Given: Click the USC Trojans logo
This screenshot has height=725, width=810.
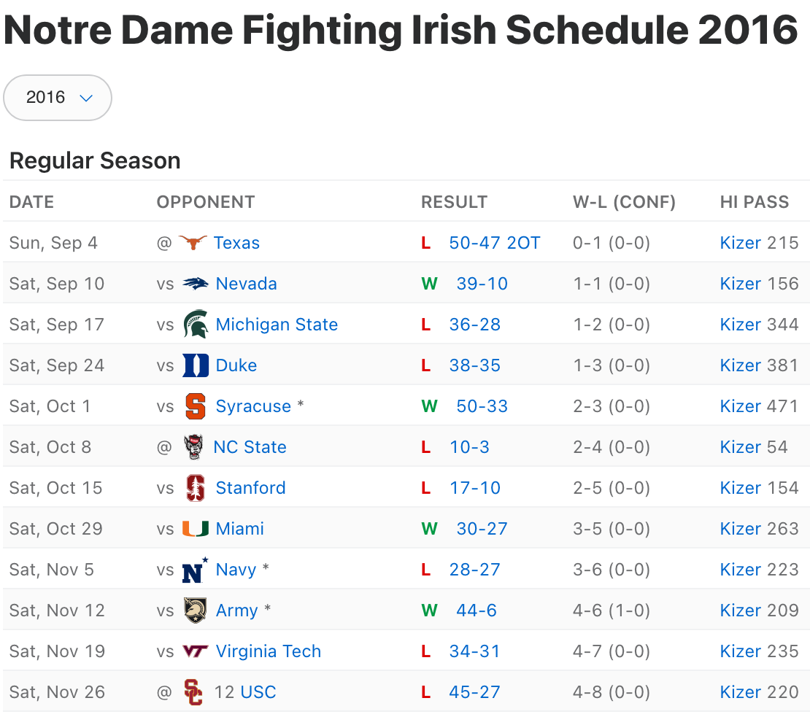Looking at the screenshot, I should coord(193,692).
